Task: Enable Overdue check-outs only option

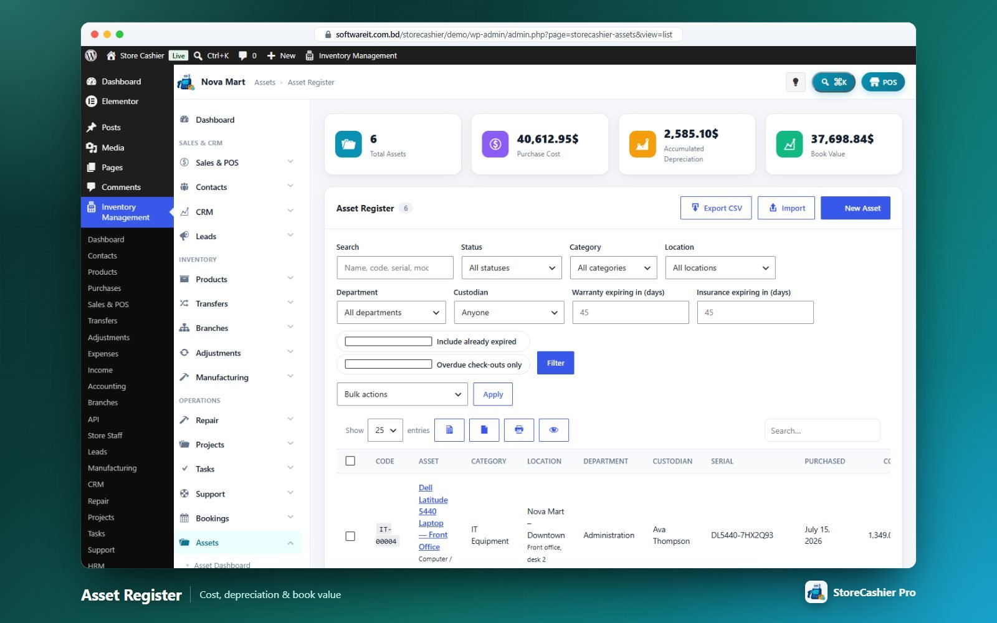Action: click(388, 364)
